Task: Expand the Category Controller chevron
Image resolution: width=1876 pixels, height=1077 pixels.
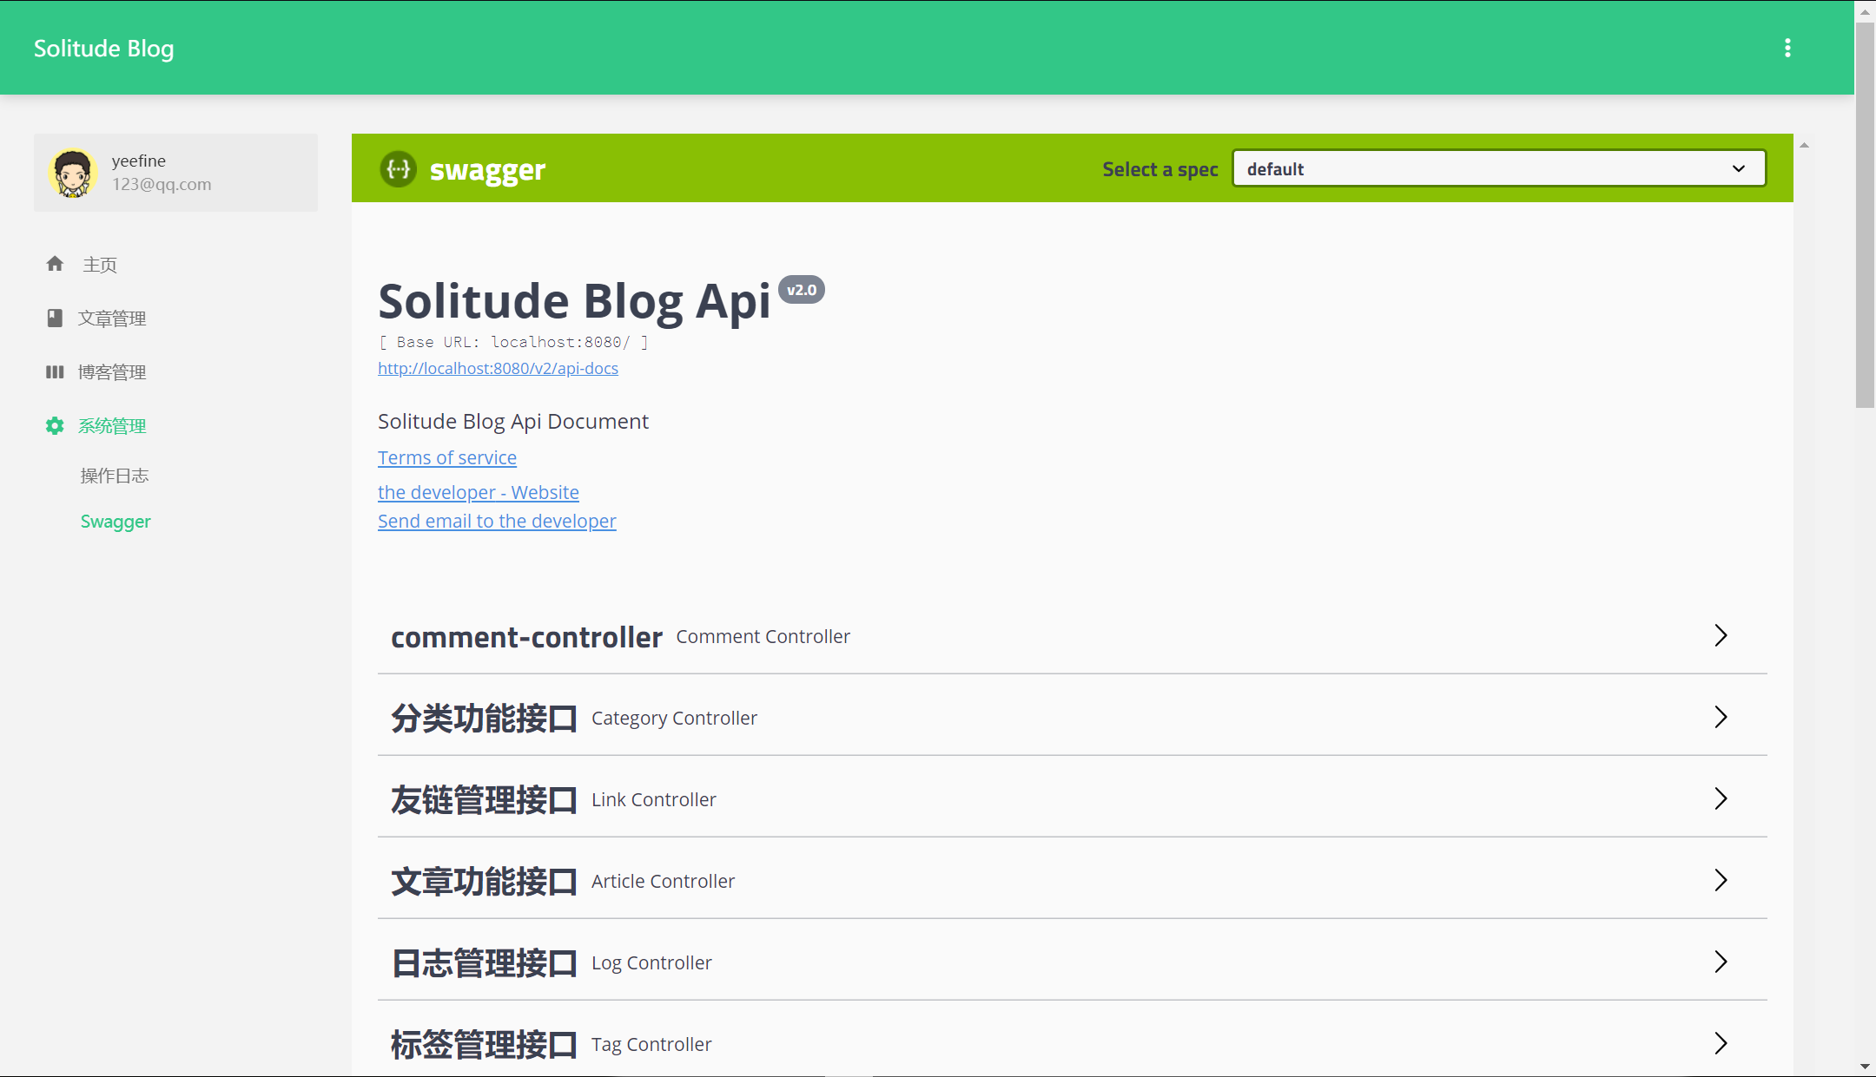Action: click(1721, 717)
